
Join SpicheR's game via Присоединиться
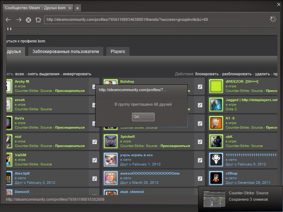click(175, 146)
